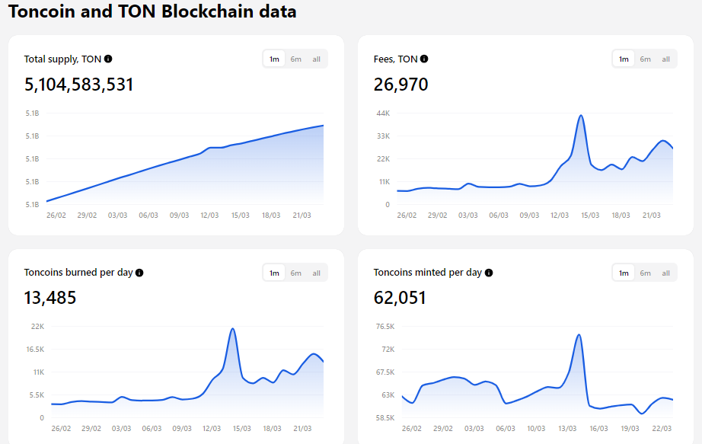Show all-time Toncoins burned data

click(317, 272)
